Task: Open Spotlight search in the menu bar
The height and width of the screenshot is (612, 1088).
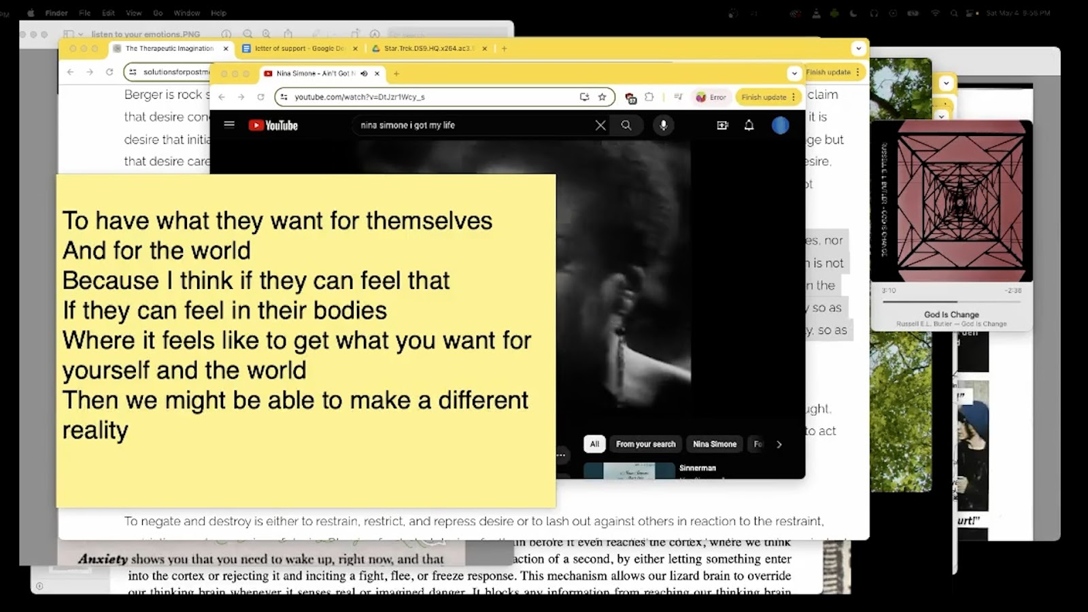Action: pyautogui.click(x=954, y=13)
